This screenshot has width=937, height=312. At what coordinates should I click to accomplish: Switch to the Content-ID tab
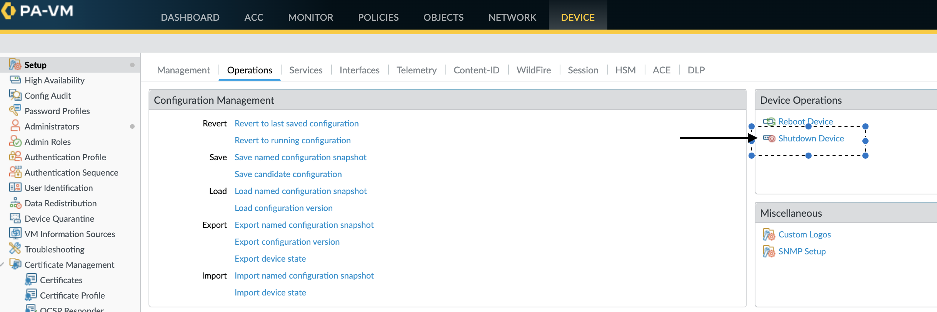pos(476,70)
